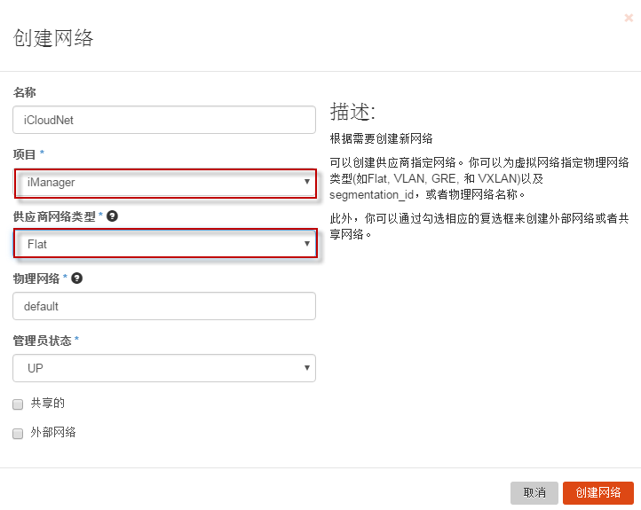Viewport: 641px width, 510px height.
Task: Click the help icon beside 供应商网络类型
Action: point(113,216)
